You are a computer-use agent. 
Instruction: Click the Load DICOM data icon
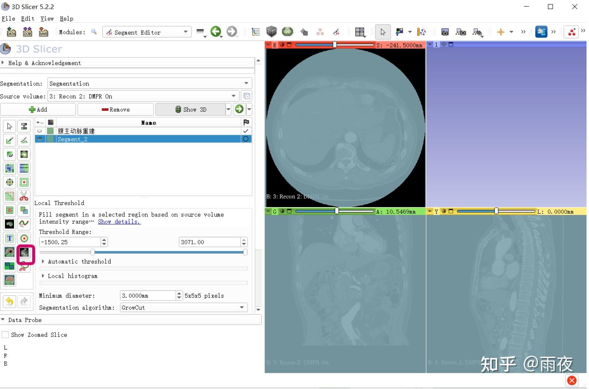pos(27,32)
